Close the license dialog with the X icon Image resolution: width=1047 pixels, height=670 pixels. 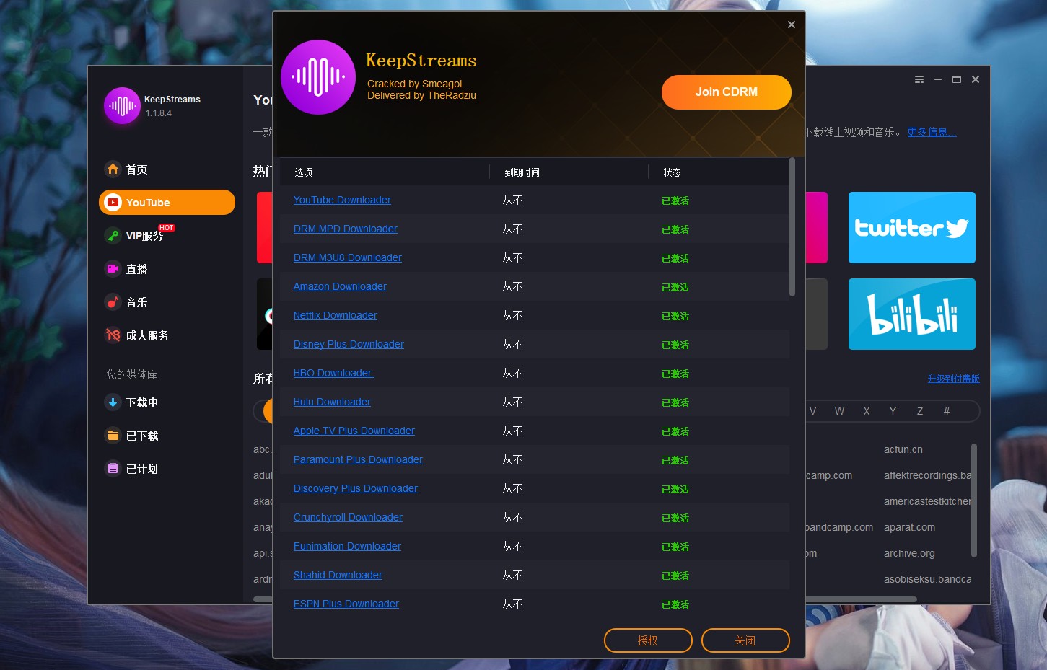(792, 25)
